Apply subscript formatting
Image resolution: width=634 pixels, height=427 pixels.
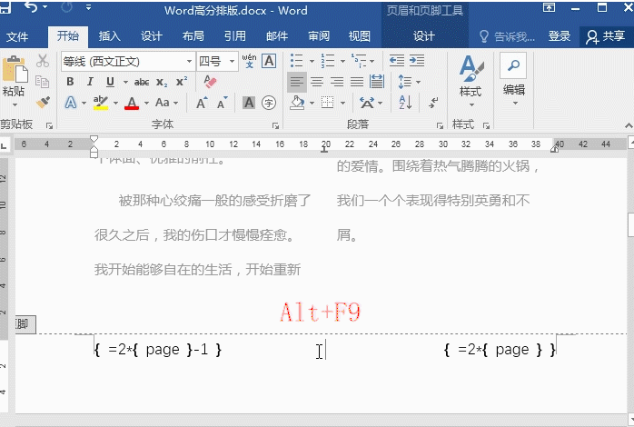pos(162,82)
